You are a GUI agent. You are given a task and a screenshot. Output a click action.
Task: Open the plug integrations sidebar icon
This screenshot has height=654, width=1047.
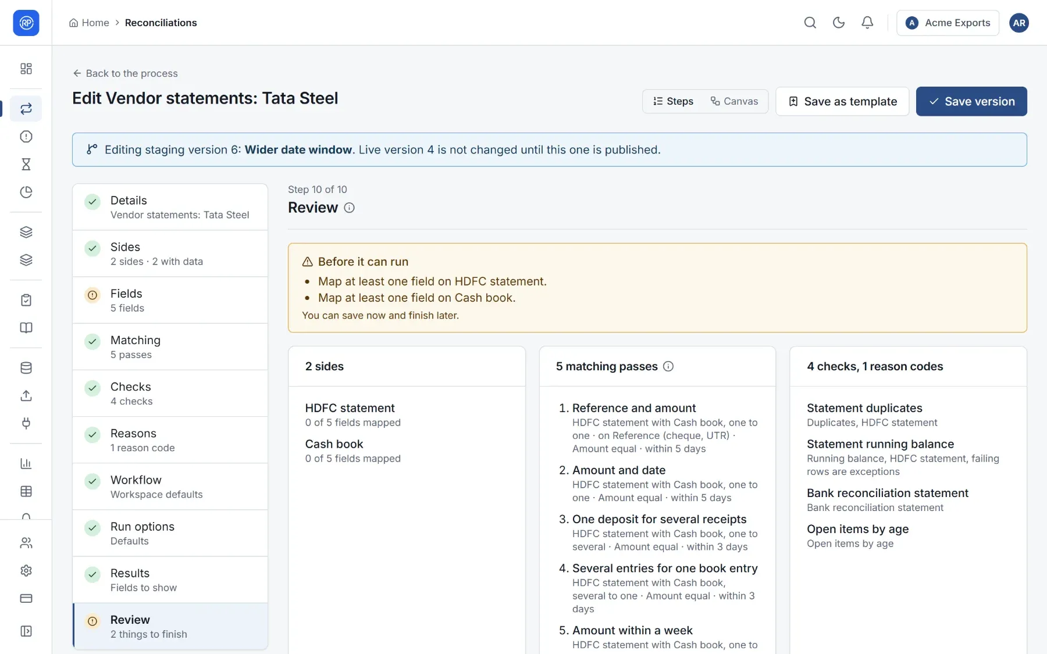point(26,423)
